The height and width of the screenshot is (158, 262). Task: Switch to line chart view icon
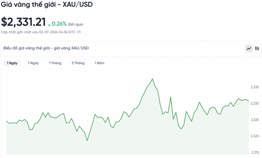(x=249, y=49)
